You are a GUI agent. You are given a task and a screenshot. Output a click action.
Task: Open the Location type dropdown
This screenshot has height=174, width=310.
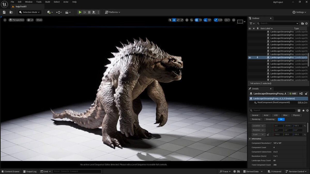click(258, 126)
